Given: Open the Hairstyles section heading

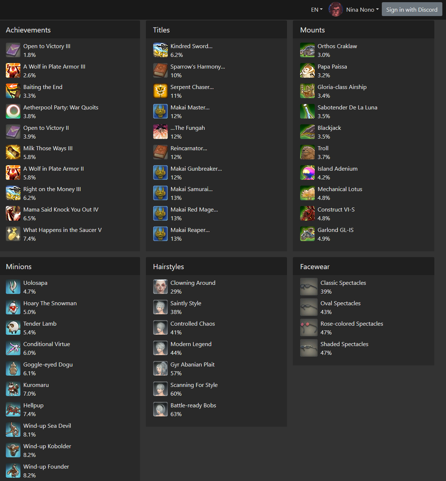Looking at the screenshot, I should pyautogui.click(x=168, y=267).
